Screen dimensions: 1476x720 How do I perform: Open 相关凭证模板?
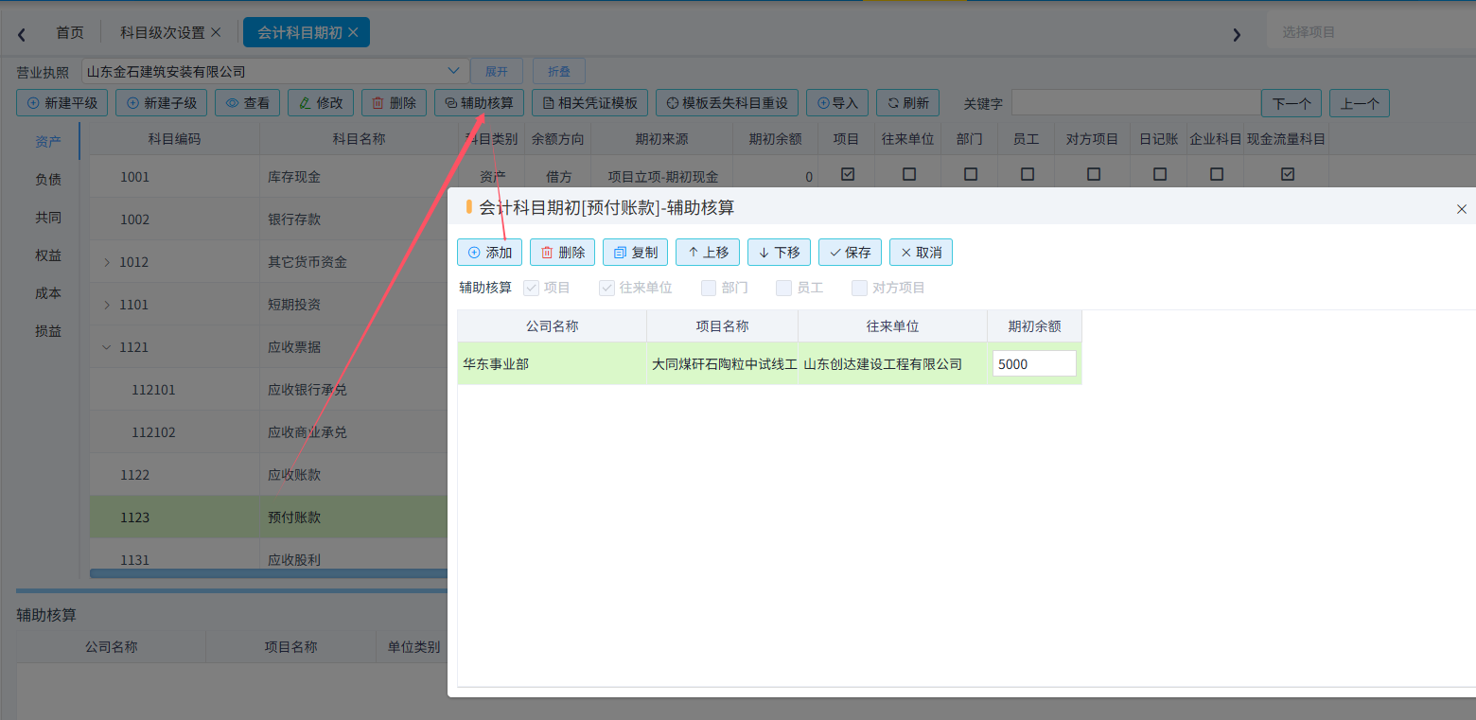coord(589,103)
